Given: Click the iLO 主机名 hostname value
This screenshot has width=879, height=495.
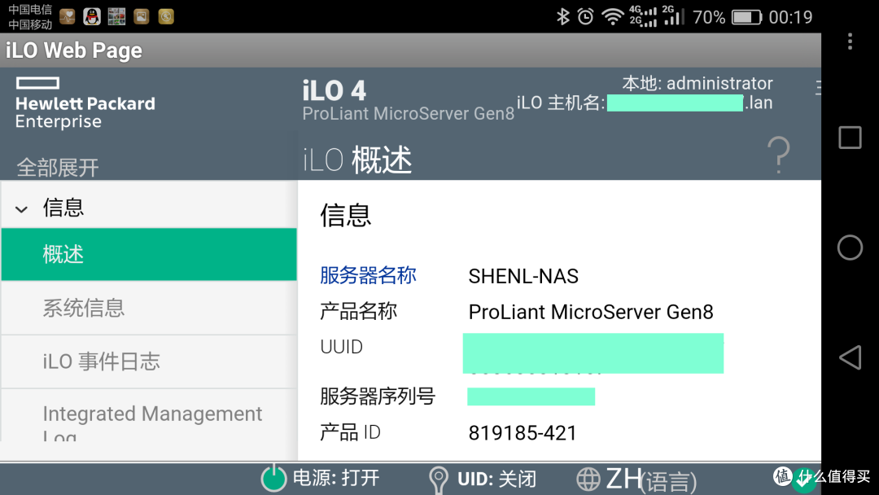Looking at the screenshot, I should coord(689,103).
